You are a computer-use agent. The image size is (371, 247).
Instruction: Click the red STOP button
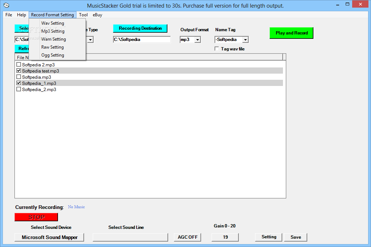[x=36, y=217]
